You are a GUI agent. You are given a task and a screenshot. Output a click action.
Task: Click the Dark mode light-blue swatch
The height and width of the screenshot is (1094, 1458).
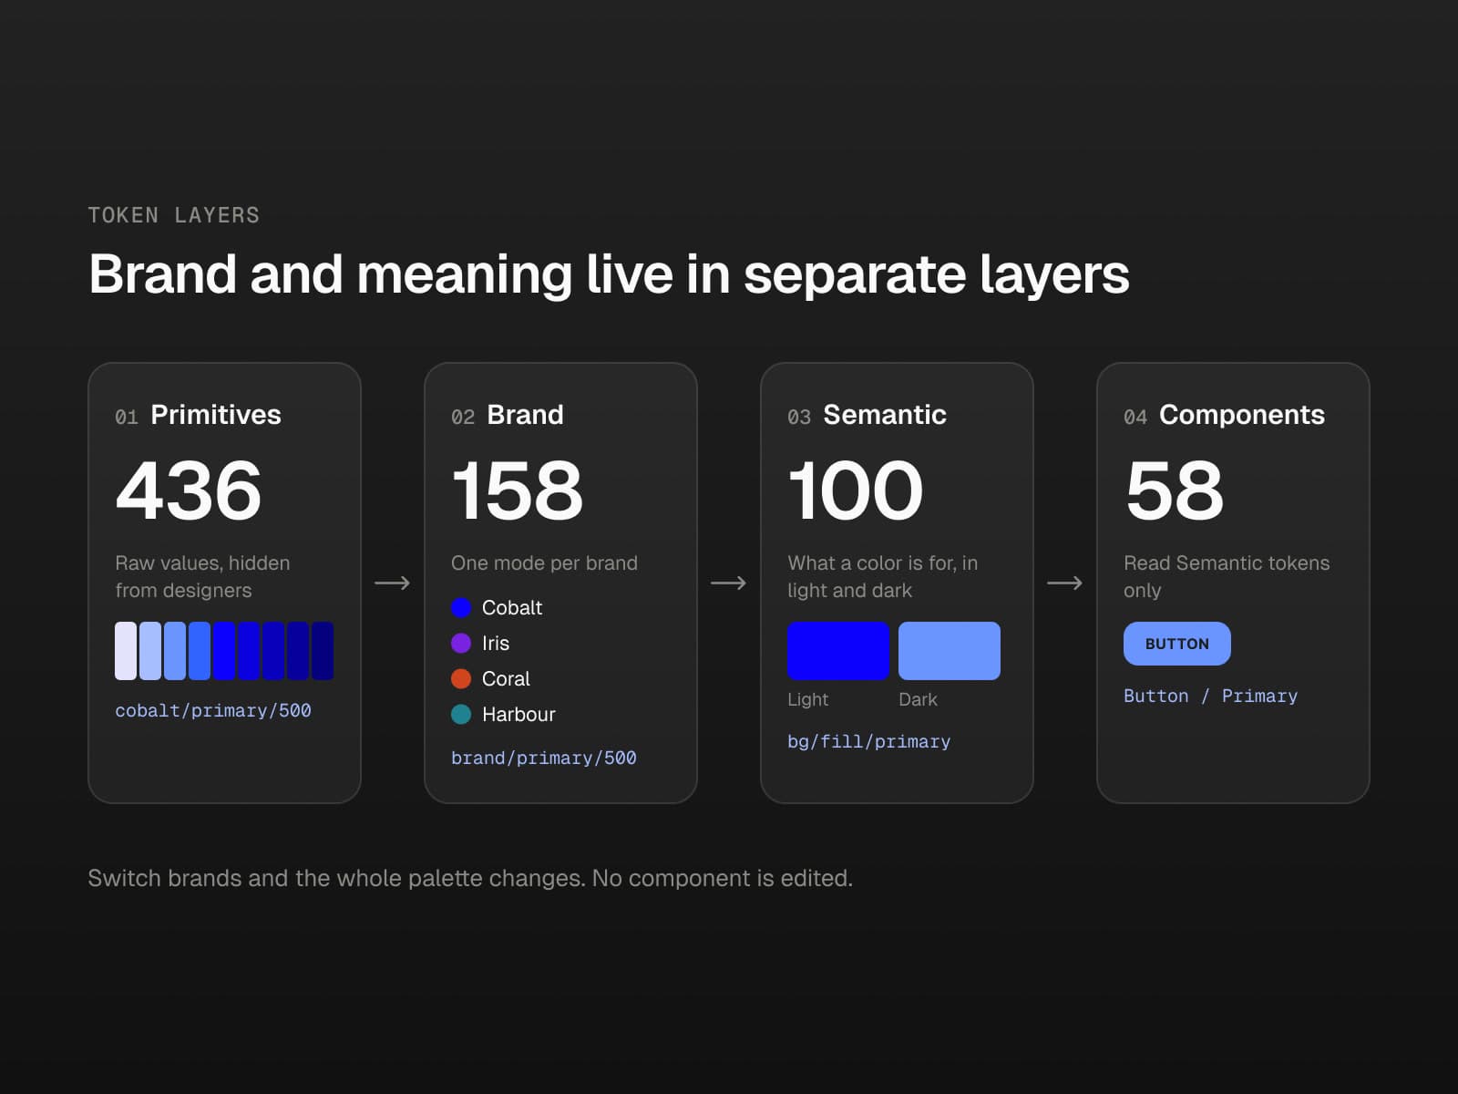click(x=950, y=651)
